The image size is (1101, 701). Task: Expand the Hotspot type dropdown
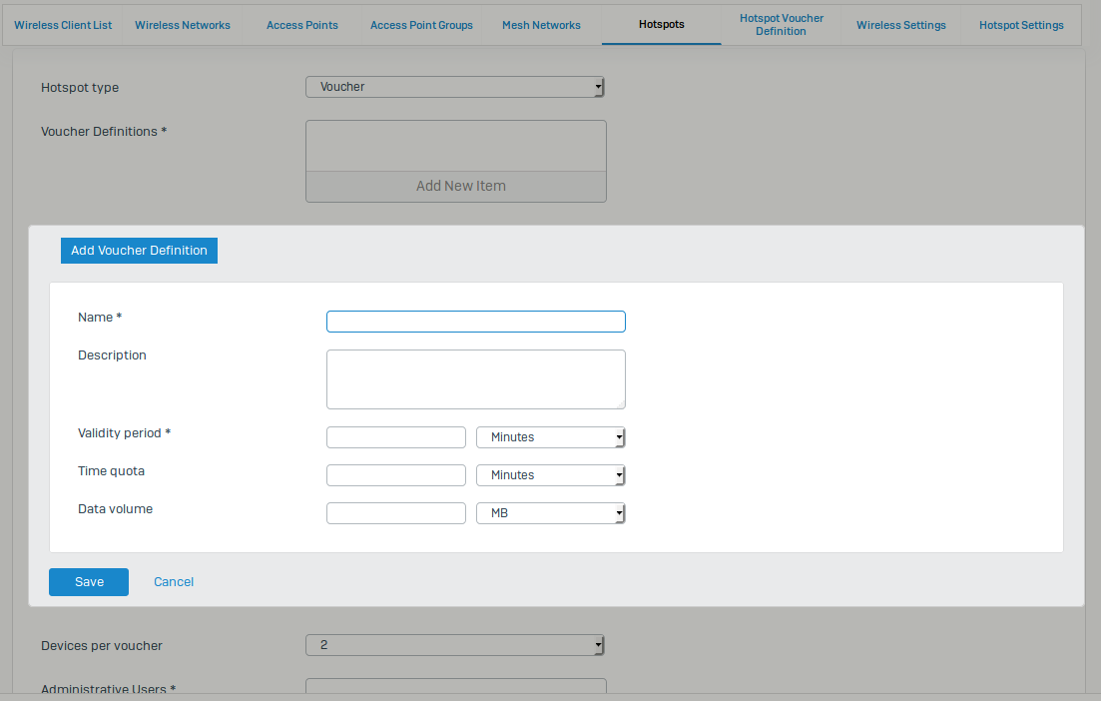pyautogui.click(x=455, y=87)
